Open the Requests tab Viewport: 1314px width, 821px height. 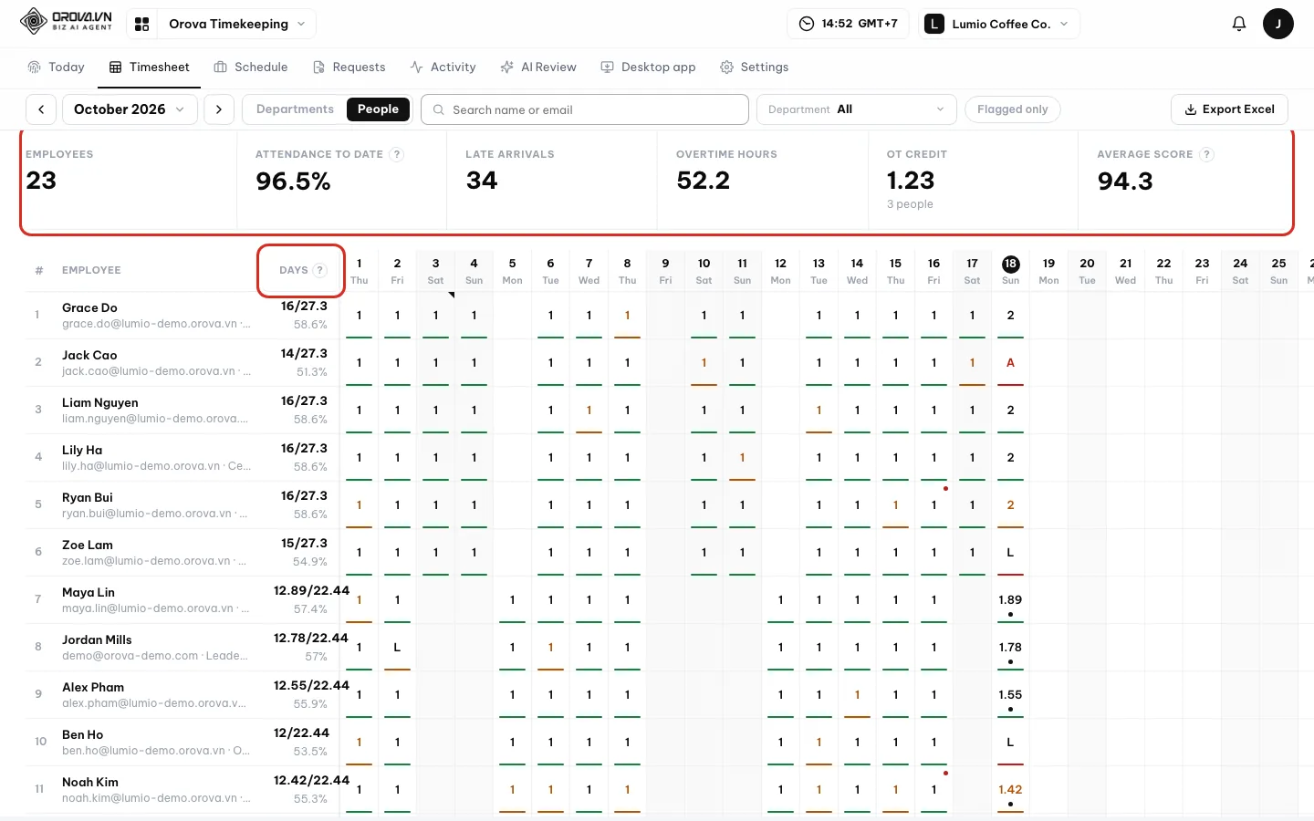(349, 68)
